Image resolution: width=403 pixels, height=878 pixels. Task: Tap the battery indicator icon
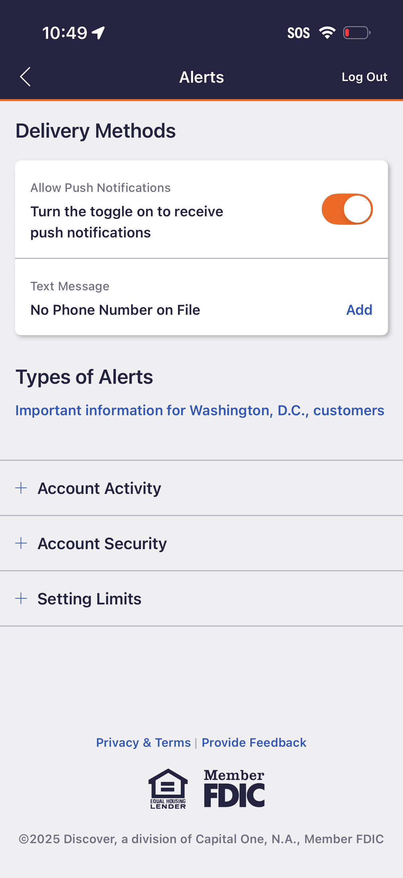click(357, 33)
